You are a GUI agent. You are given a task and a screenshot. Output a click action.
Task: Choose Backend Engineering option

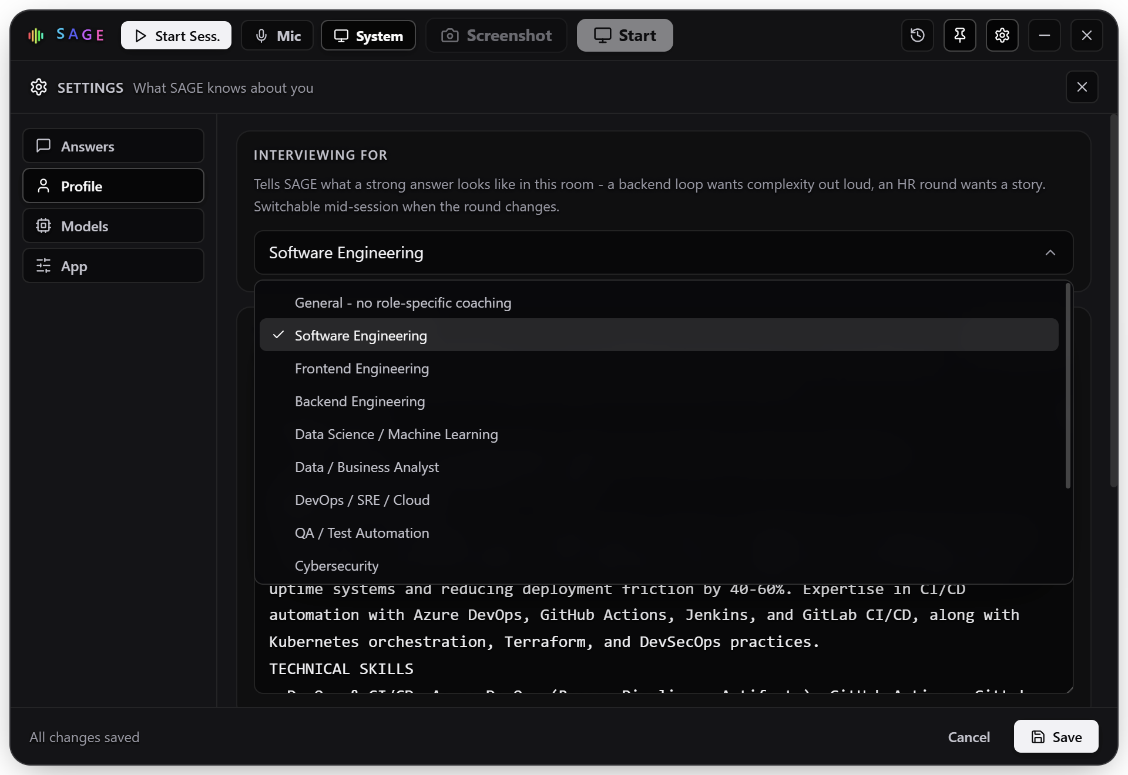point(659,401)
